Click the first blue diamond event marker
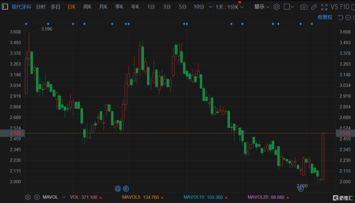Screen dimensions: 355x203 click(26, 24)
